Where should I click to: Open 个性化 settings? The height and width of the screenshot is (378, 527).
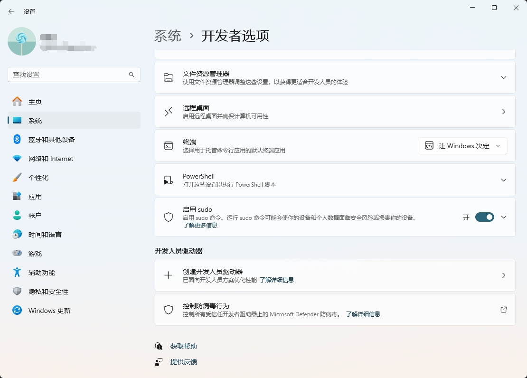point(74,177)
